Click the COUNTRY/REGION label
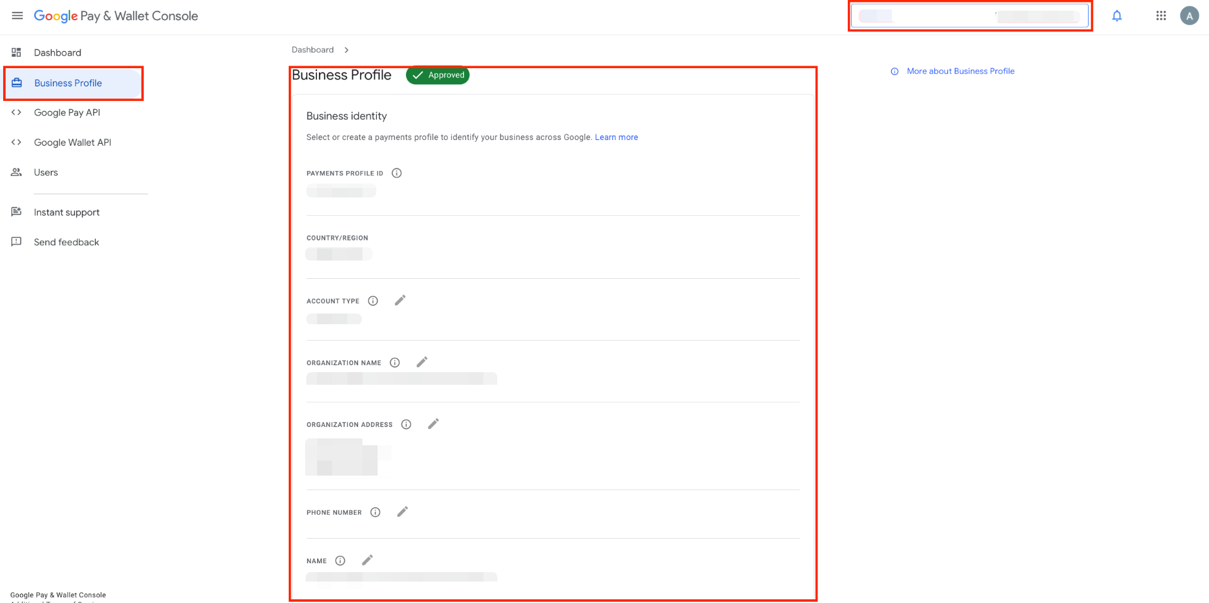The width and height of the screenshot is (1209, 603). click(x=337, y=238)
